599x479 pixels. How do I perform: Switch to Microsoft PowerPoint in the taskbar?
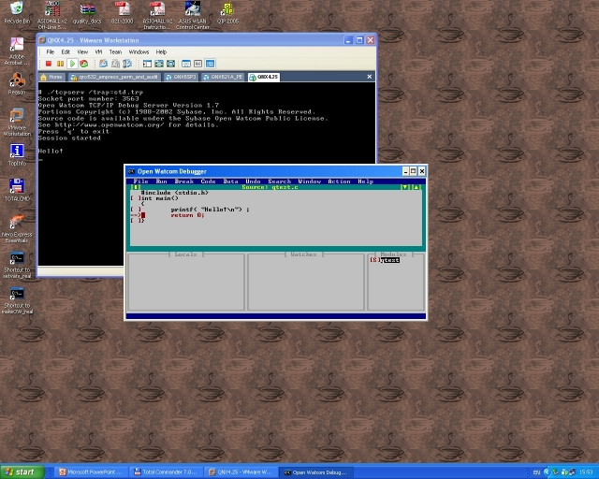[x=93, y=472]
